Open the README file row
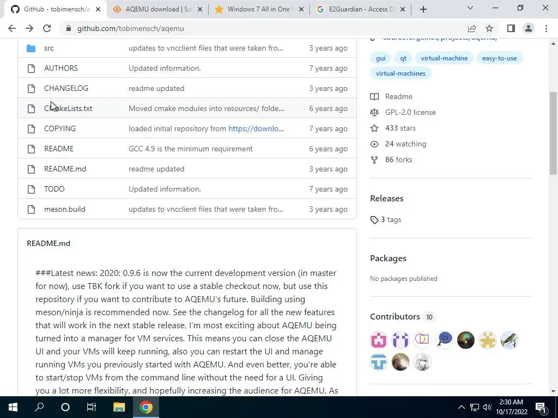 tap(59, 149)
